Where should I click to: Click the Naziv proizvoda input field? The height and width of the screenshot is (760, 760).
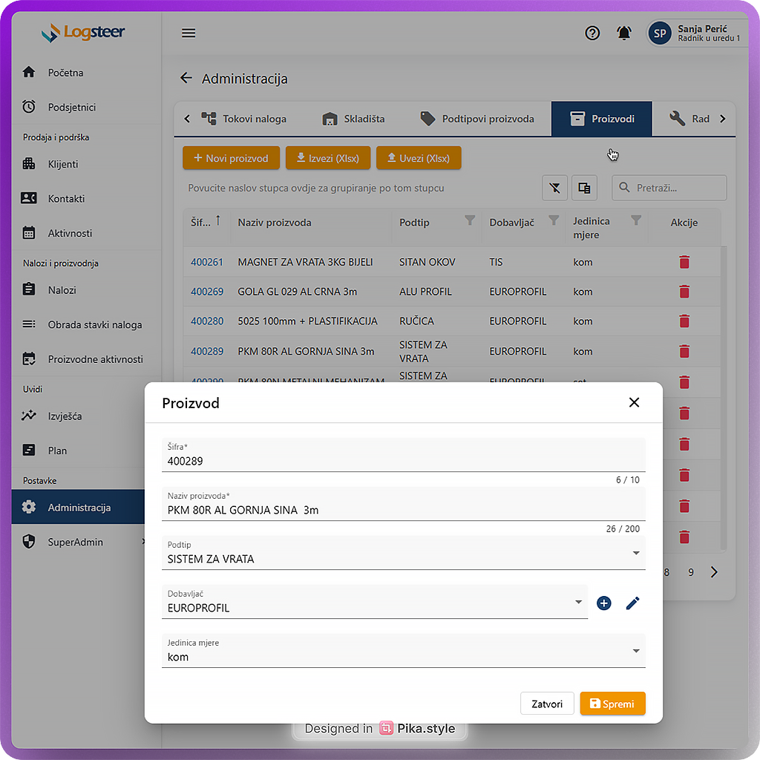point(403,510)
